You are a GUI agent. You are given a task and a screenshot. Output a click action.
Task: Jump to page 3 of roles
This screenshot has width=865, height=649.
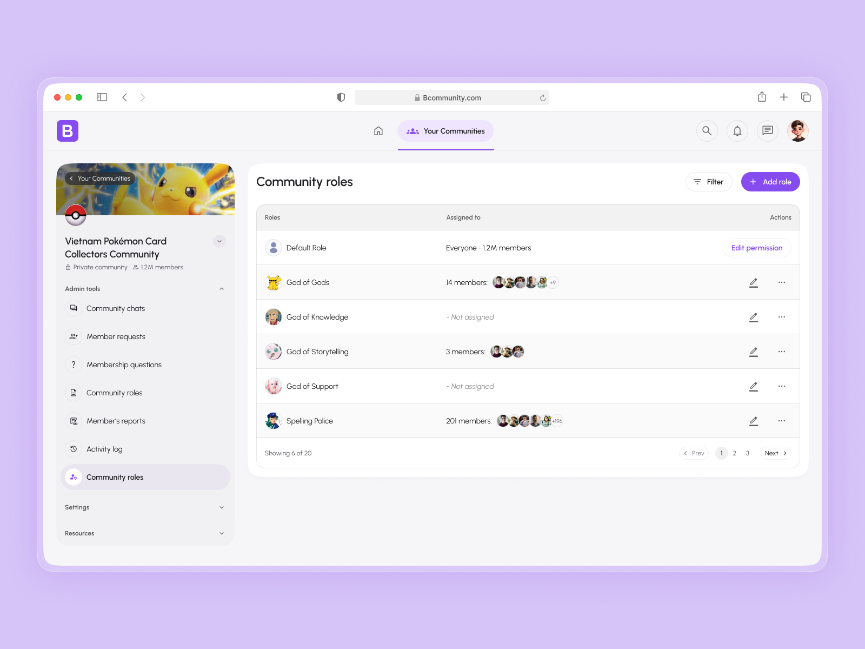(748, 453)
